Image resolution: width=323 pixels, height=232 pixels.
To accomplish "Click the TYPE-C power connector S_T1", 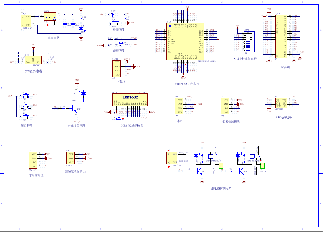I will pos(26,21).
